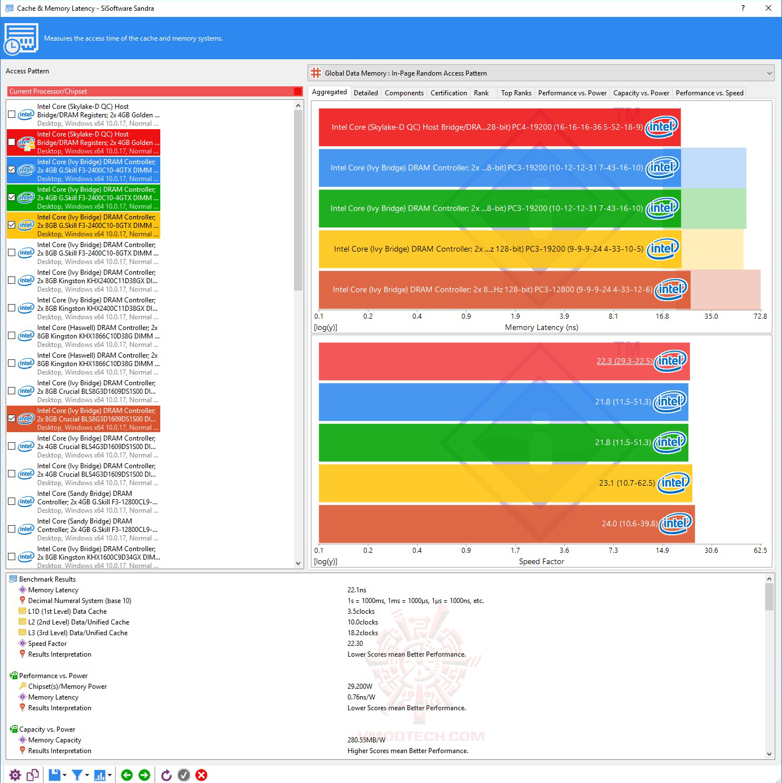782x783 pixels.
Task: Click the blue save disk icon
Action: (54, 775)
